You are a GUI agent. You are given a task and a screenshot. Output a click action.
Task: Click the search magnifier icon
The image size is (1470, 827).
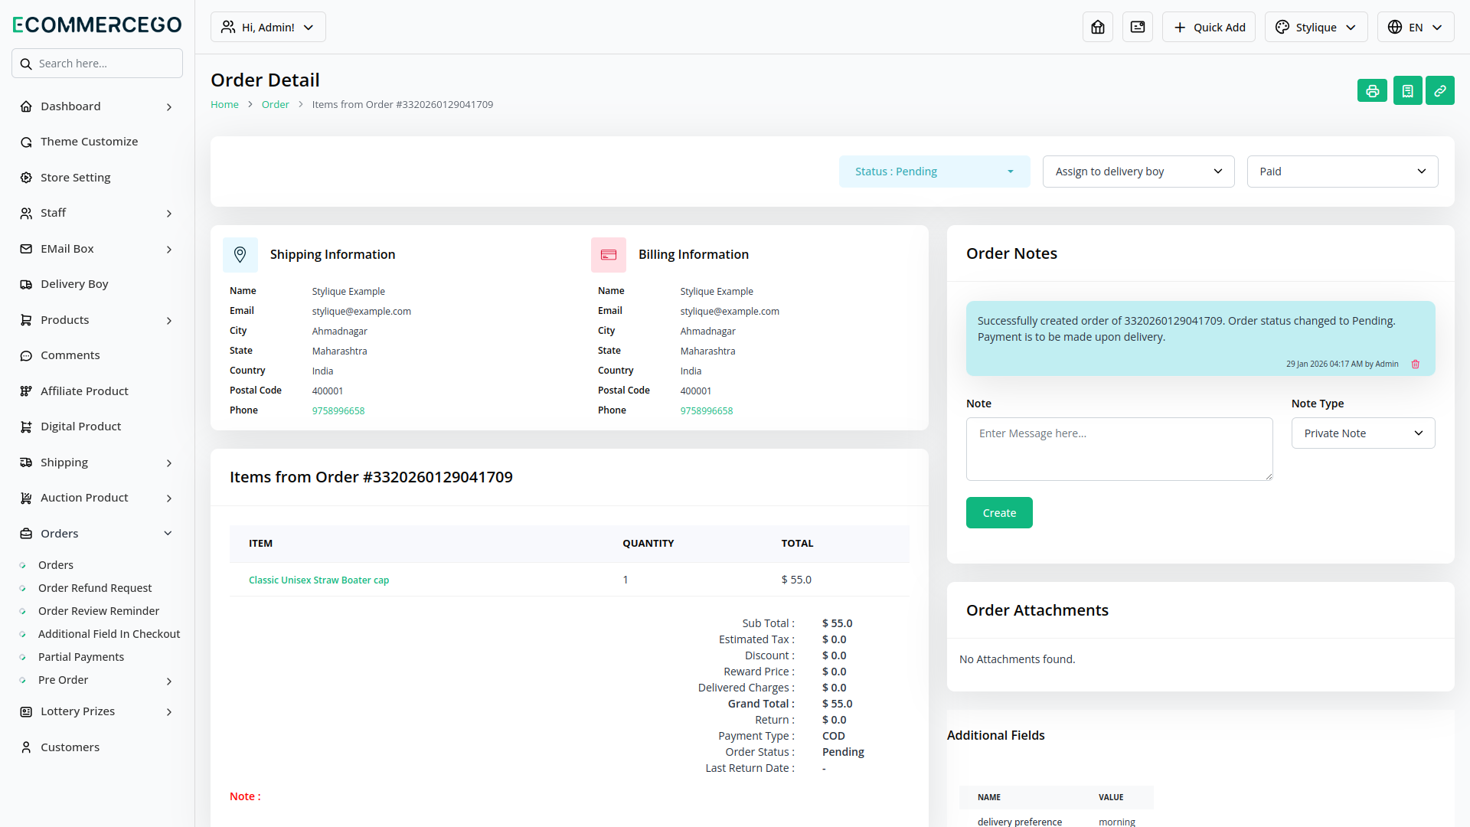point(26,64)
